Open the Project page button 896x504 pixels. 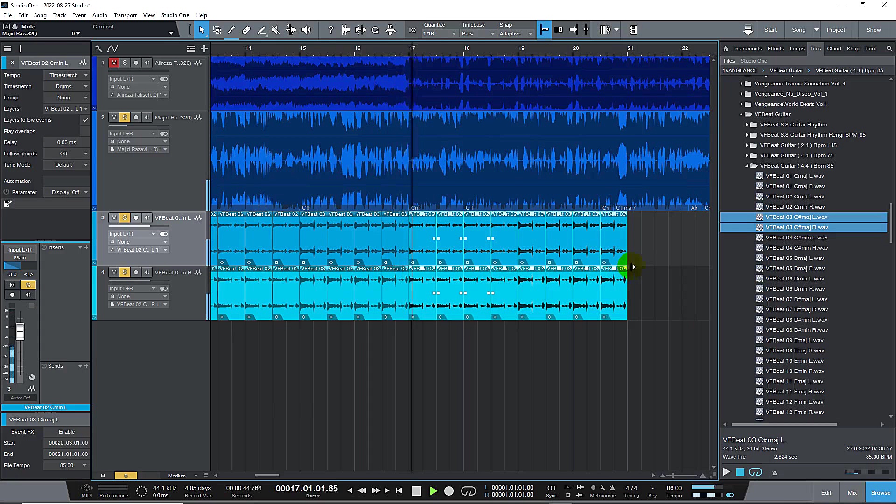(836, 30)
